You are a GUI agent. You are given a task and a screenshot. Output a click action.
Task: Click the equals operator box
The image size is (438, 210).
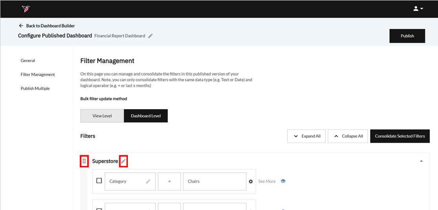(169, 181)
